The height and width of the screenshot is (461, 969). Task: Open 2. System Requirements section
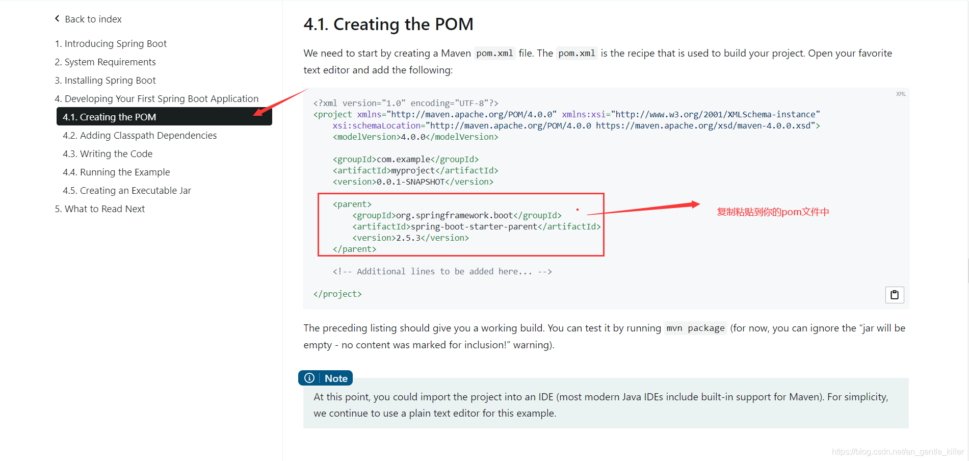point(105,62)
